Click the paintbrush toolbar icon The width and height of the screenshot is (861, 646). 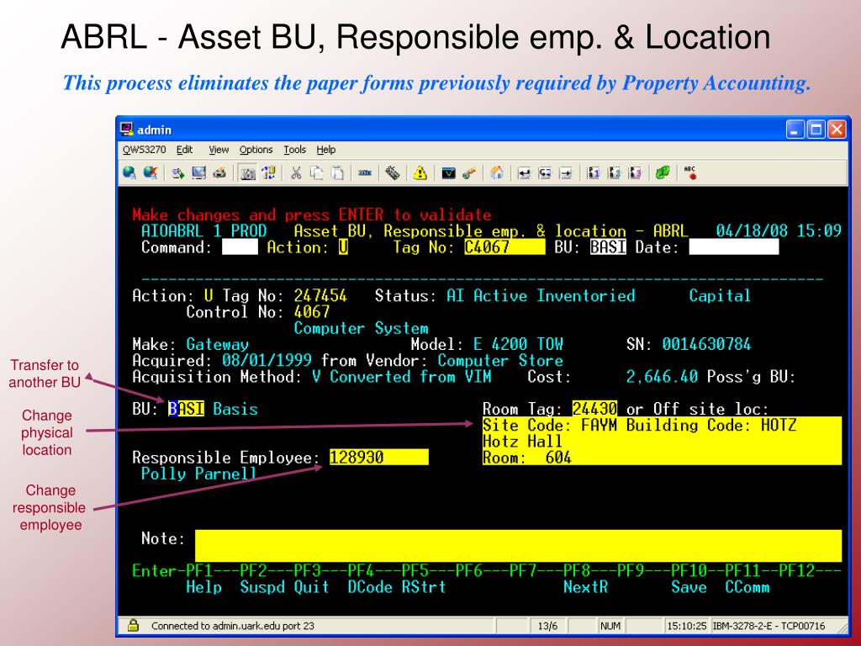point(469,173)
